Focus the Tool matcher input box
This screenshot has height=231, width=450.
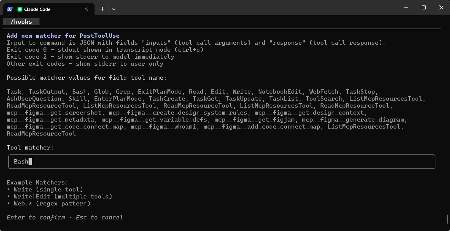(222, 162)
